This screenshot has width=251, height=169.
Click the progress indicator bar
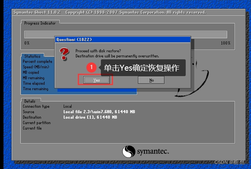(125, 34)
